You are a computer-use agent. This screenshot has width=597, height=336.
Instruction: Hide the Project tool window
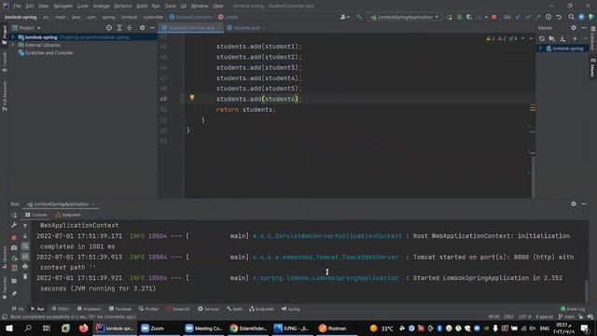(x=152, y=28)
